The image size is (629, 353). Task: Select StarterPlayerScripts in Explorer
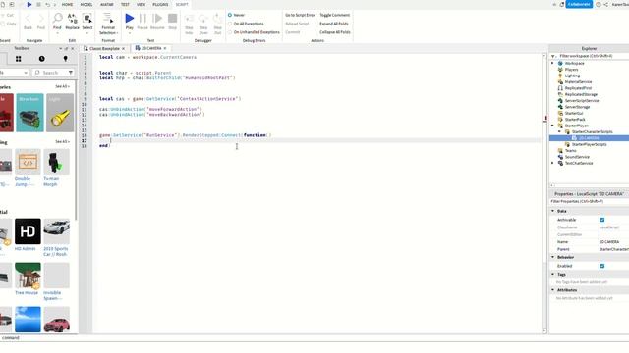[x=589, y=144]
